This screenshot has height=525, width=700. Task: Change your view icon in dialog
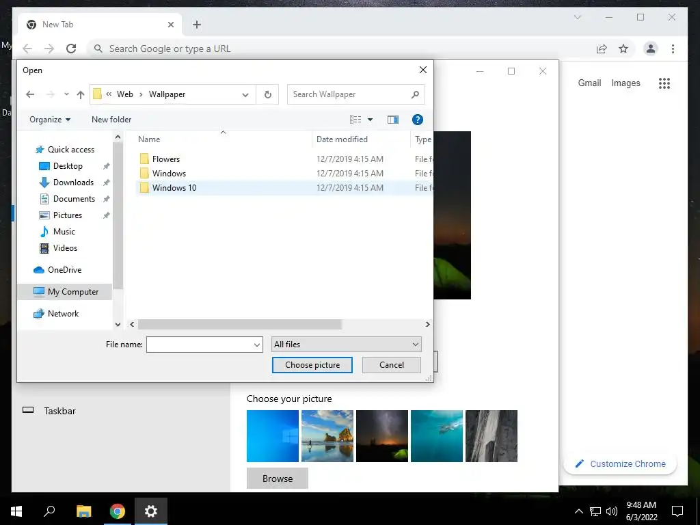point(355,119)
